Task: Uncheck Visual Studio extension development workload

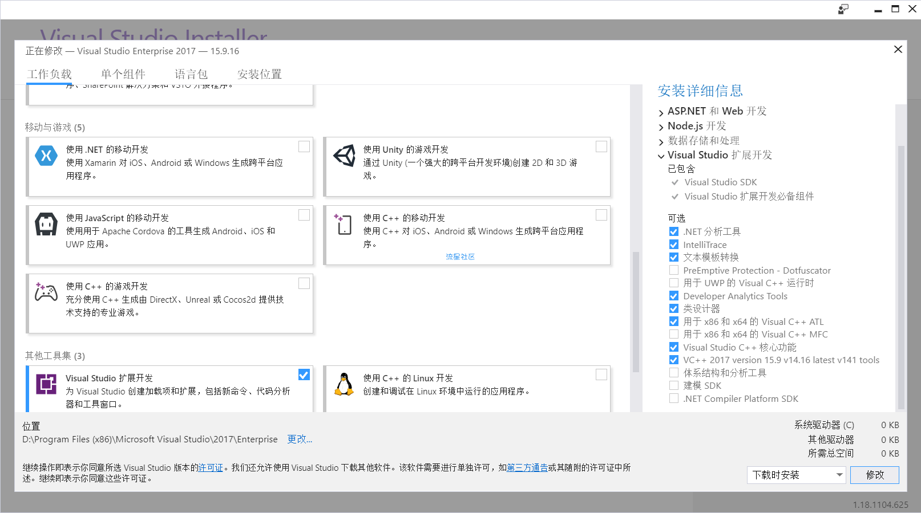Action: (304, 374)
